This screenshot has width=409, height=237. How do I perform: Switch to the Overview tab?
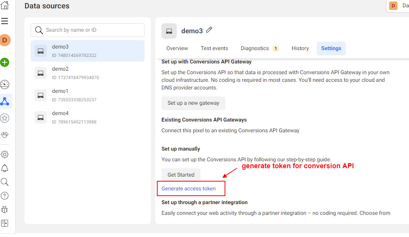(x=177, y=48)
